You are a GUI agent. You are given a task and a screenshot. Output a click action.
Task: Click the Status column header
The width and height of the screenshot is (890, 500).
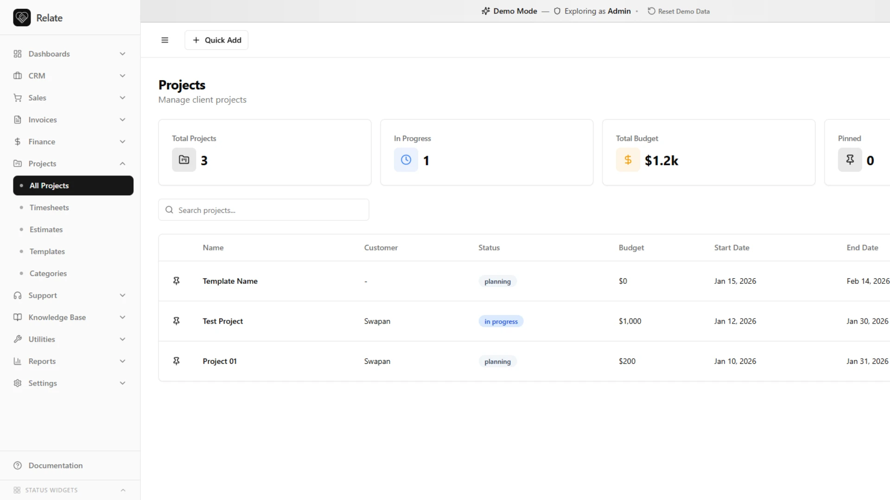click(x=489, y=248)
